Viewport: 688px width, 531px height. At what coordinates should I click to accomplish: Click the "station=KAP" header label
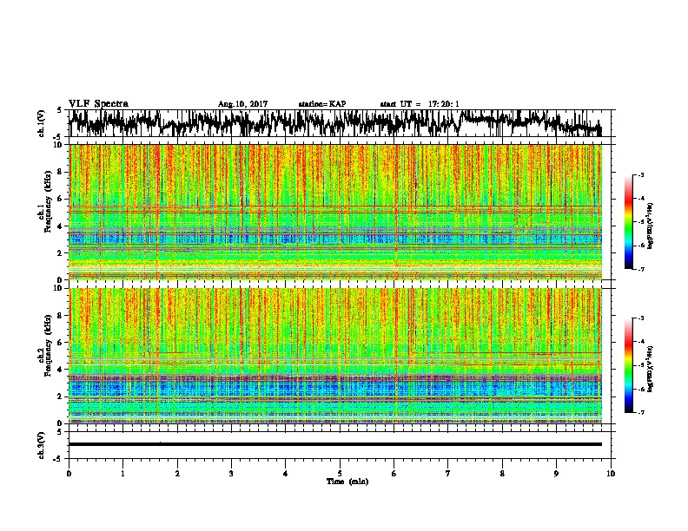pos(322,104)
